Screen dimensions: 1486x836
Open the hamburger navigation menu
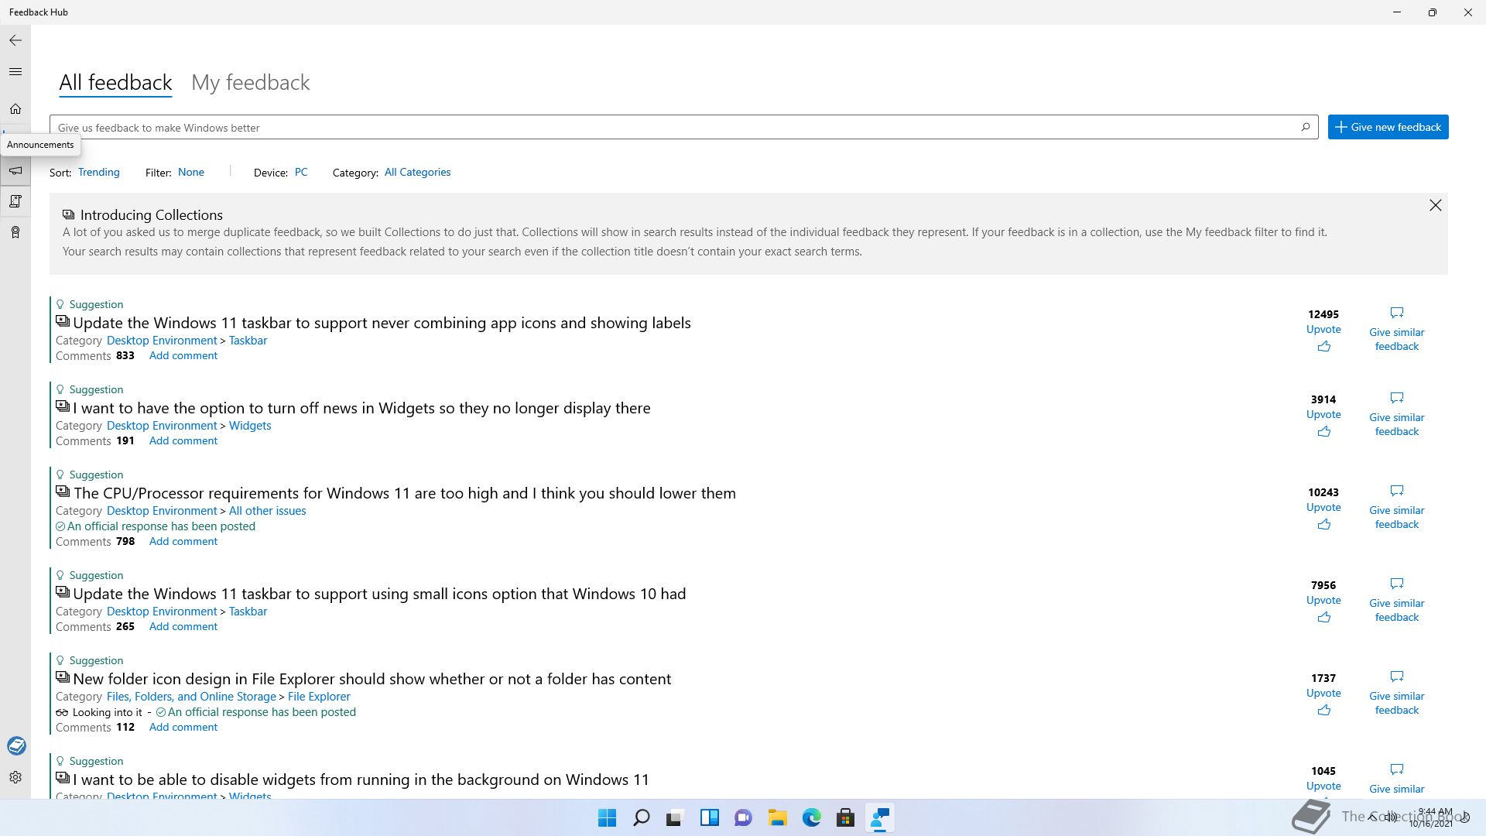[15, 72]
